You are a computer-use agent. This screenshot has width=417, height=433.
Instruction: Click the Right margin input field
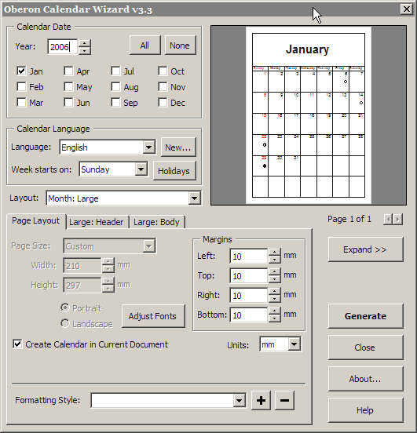click(249, 295)
